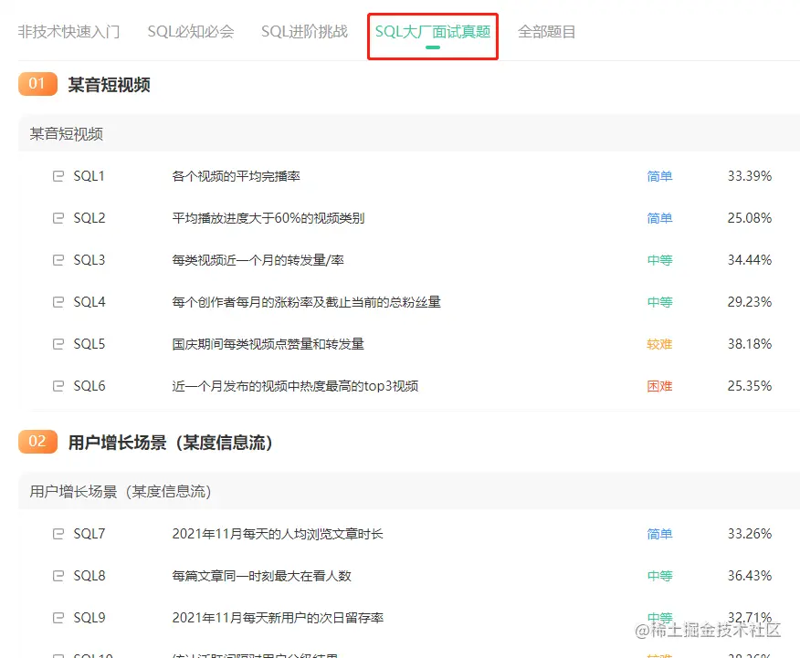Go to the 全部题目 tab

click(x=546, y=32)
